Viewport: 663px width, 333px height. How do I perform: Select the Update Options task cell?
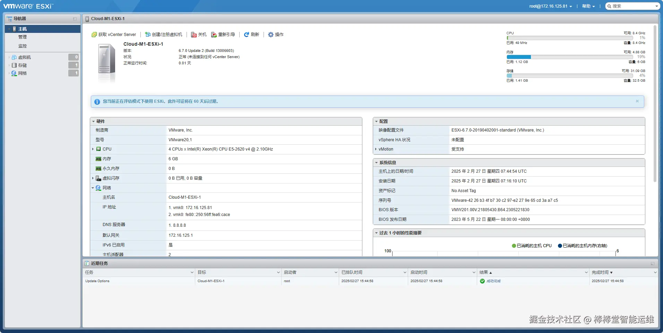(139, 281)
